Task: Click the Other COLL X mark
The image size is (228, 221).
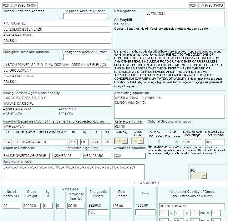Action: (x=176, y=141)
